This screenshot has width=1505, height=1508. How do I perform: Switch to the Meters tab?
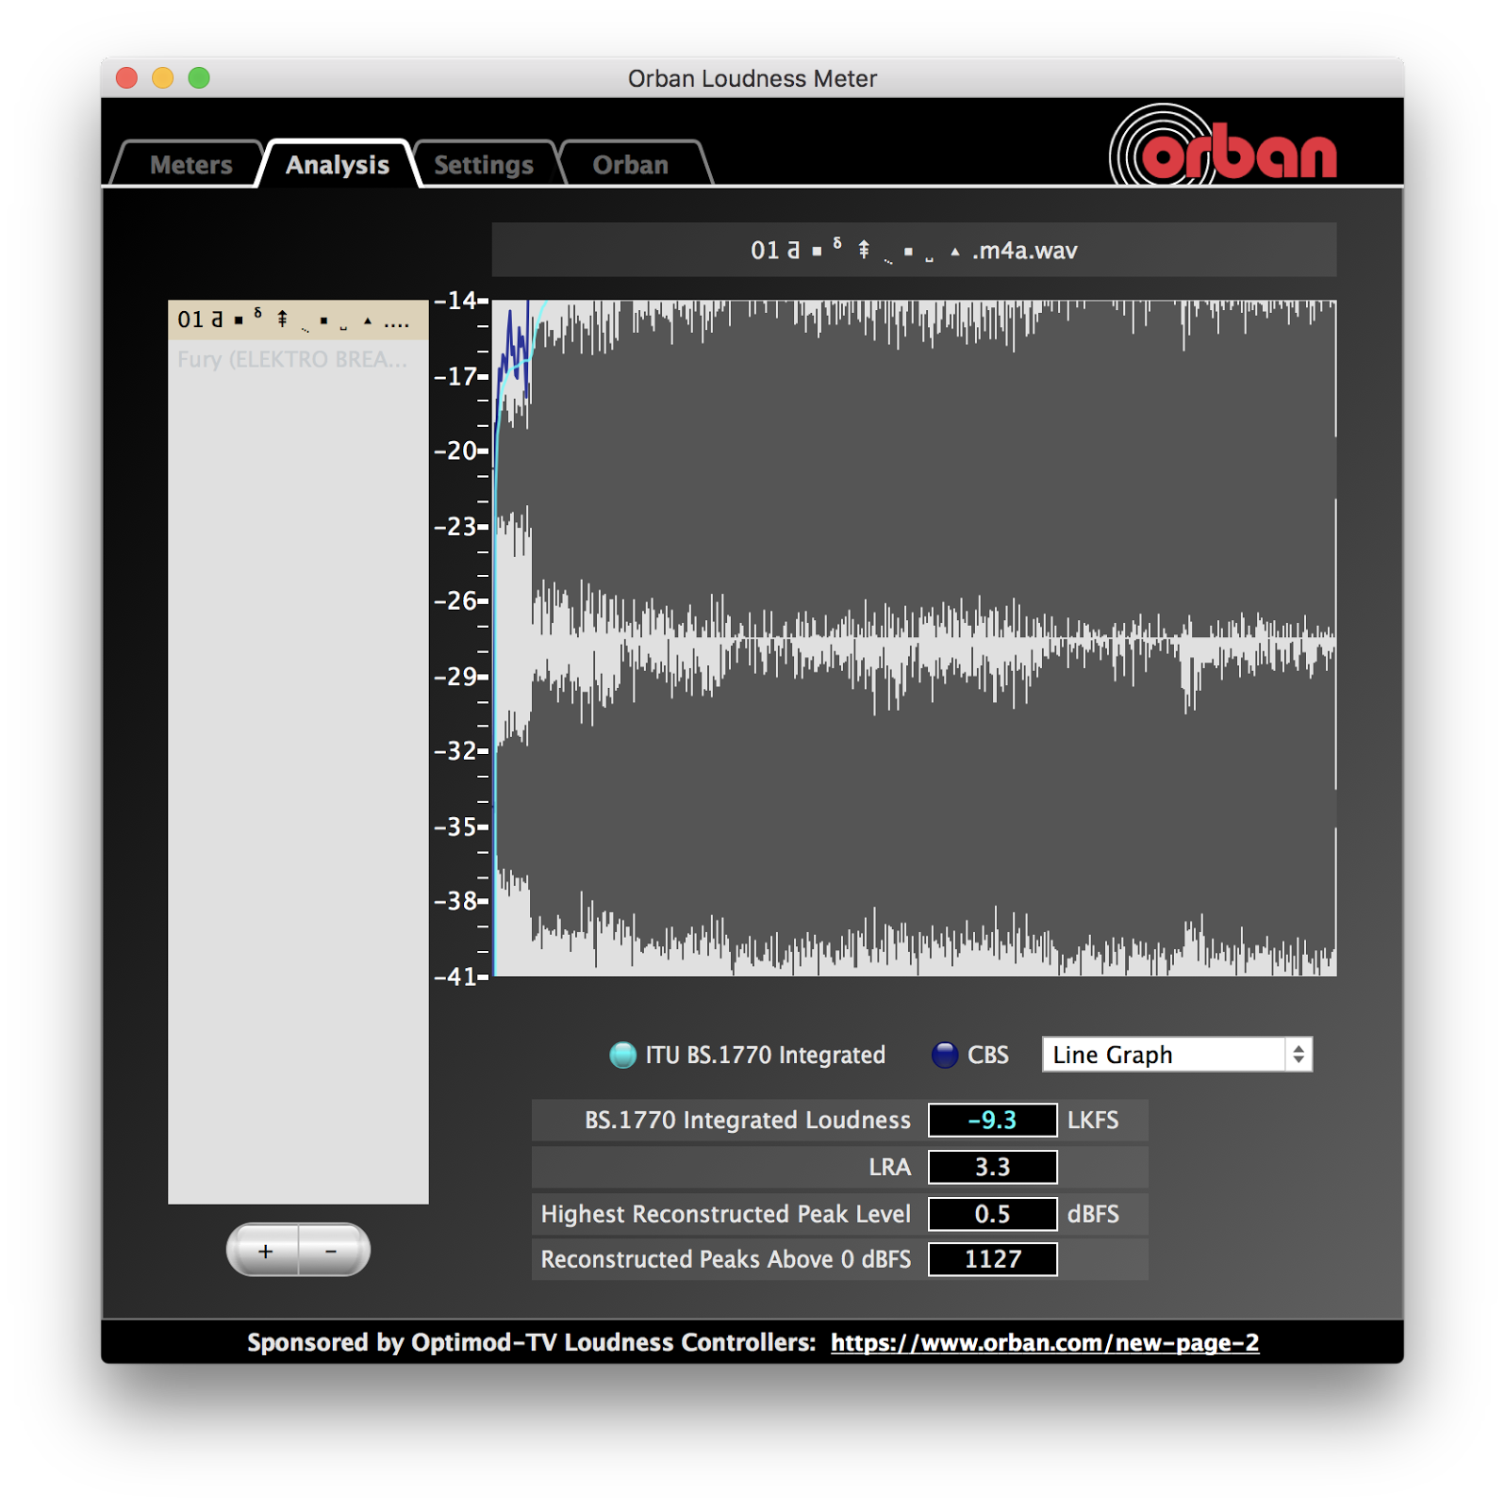pyautogui.click(x=190, y=164)
